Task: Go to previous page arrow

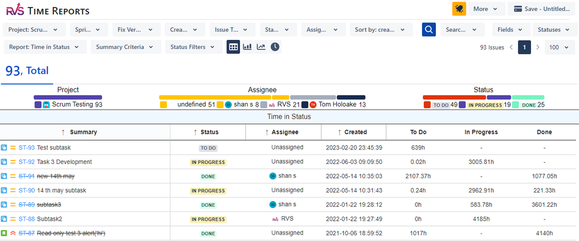Action: tap(511, 48)
